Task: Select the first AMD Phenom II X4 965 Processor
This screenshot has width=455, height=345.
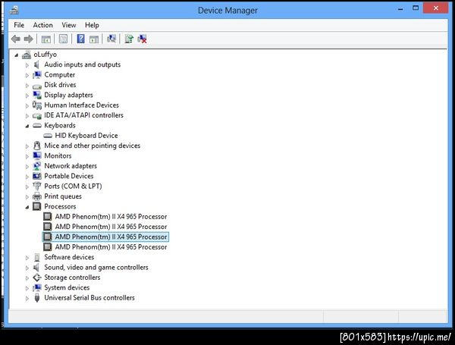Action: (111, 216)
